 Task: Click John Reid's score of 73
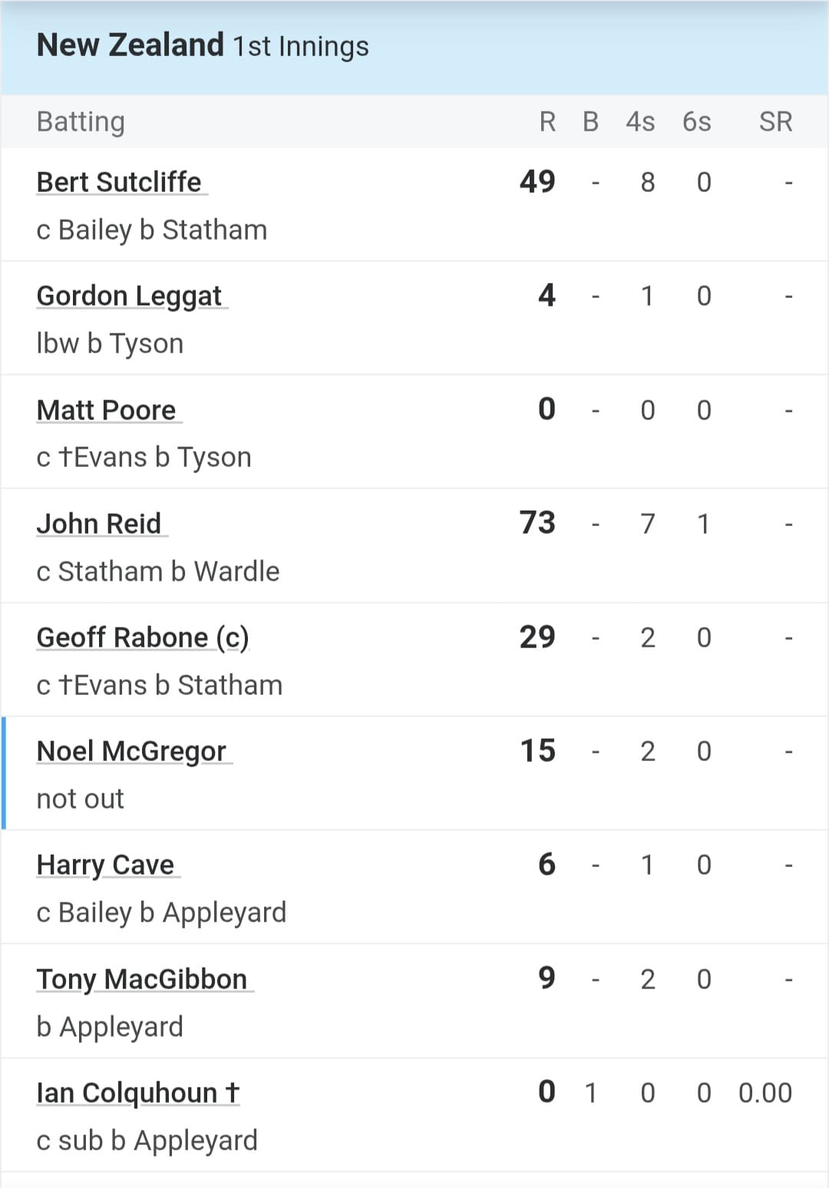click(x=537, y=523)
